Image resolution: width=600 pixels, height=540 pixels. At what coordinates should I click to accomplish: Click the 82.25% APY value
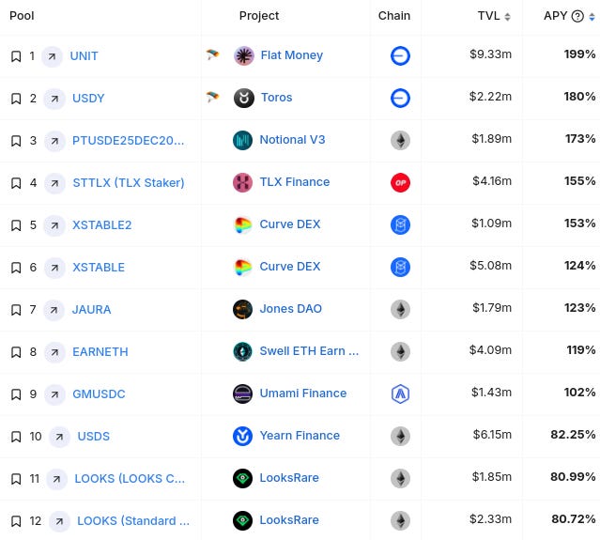click(x=573, y=435)
